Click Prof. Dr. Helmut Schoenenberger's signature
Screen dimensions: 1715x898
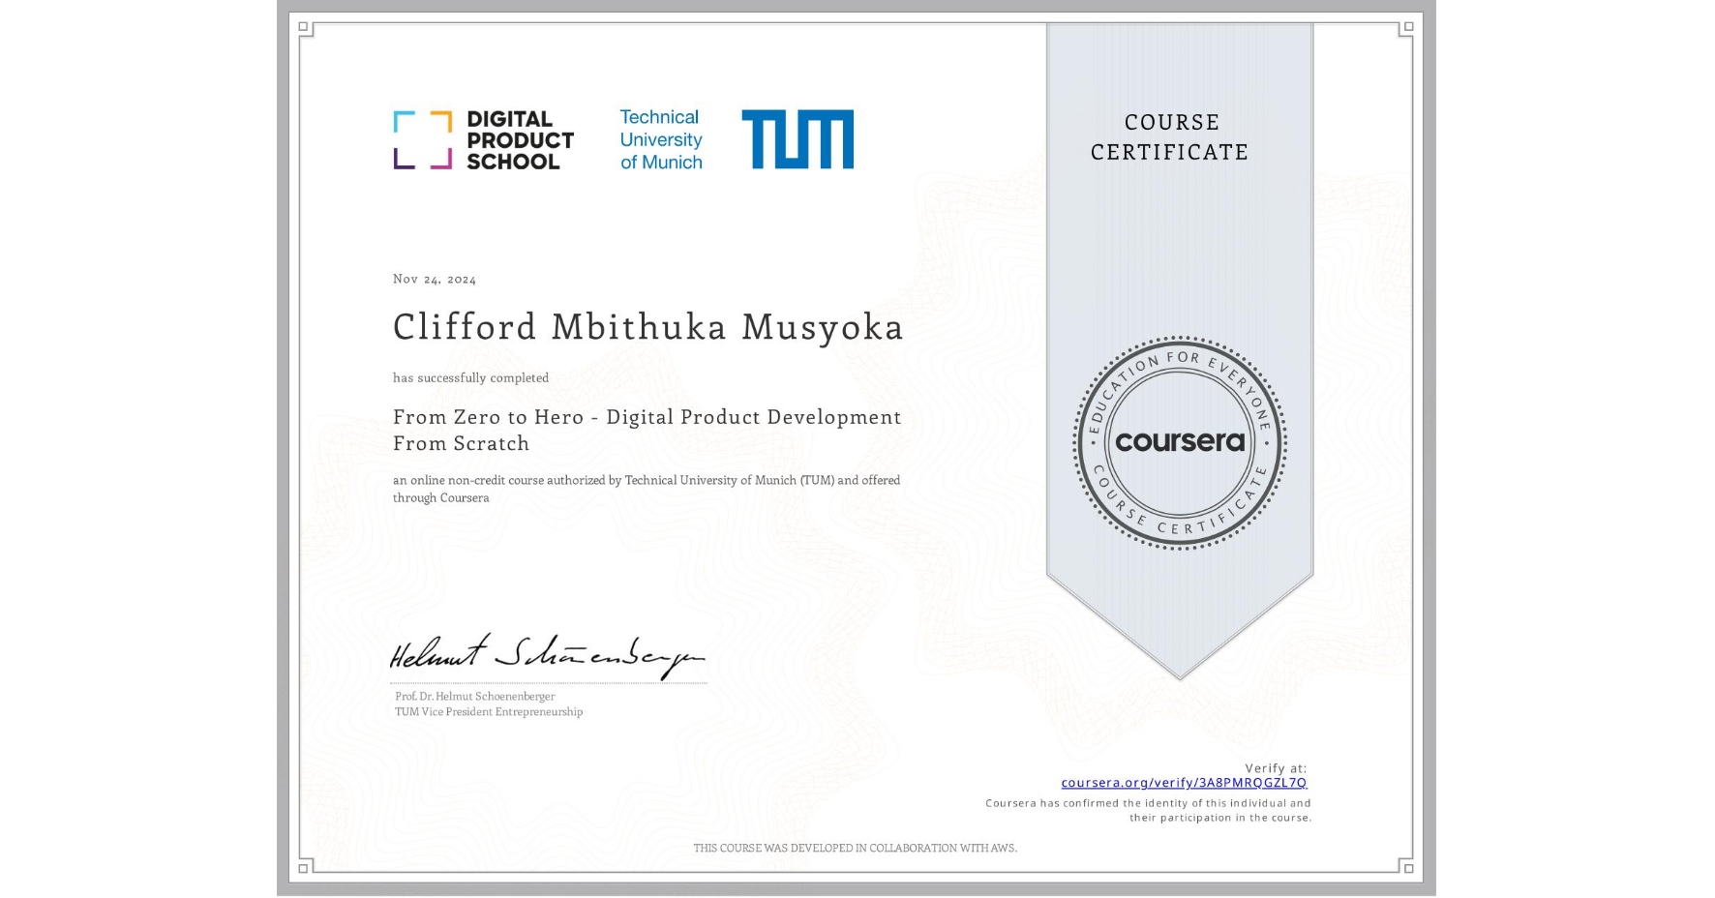click(547, 657)
